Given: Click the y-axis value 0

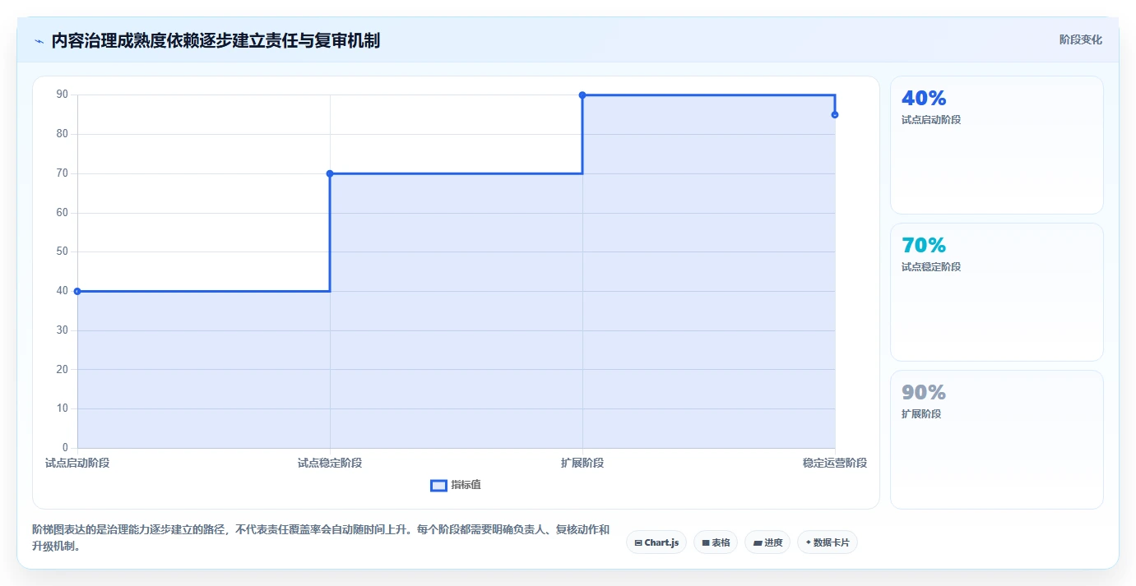Looking at the screenshot, I should click(66, 447).
